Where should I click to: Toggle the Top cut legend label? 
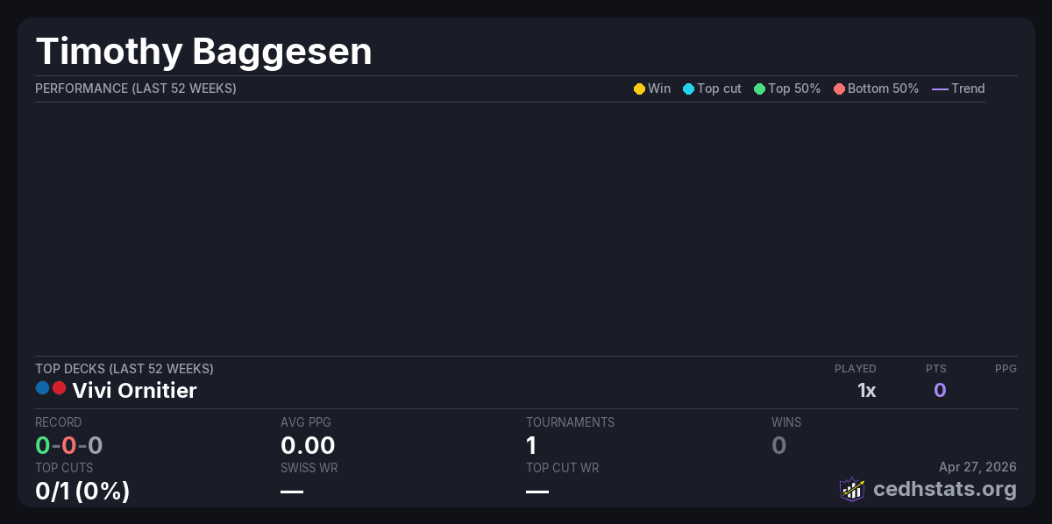[719, 89]
